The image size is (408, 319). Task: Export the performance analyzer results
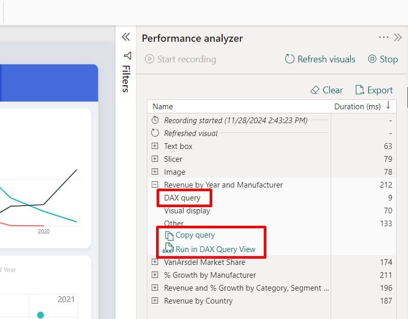(x=374, y=90)
